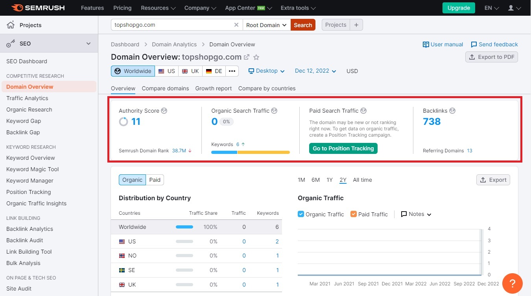This screenshot has width=531, height=296.
Task: Select the All time range
Action: click(x=362, y=180)
